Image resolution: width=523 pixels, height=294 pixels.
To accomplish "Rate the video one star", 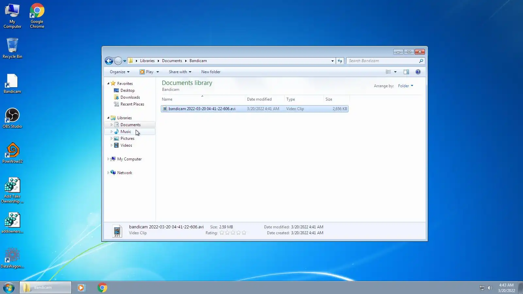I will click(222, 233).
